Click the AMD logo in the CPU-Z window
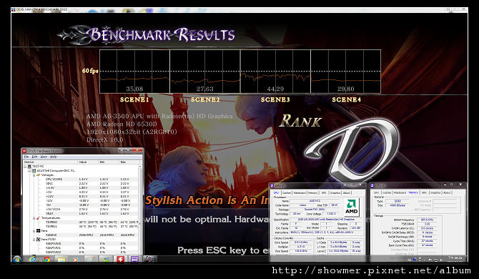 352,207
